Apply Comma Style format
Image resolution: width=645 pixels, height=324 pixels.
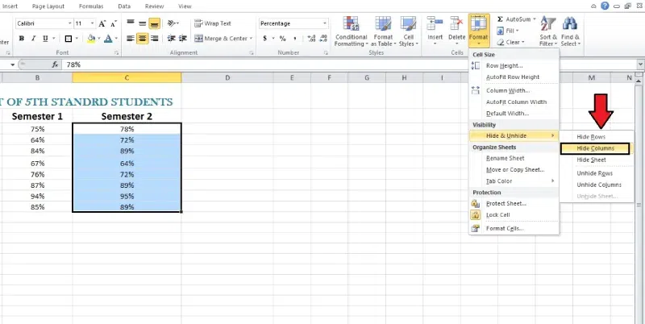point(295,38)
